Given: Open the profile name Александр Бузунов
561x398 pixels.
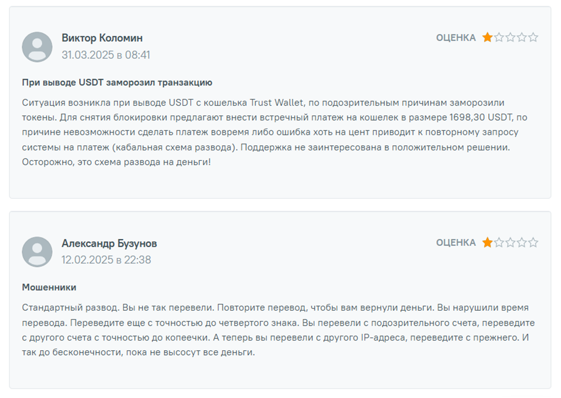Looking at the screenshot, I should pyautogui.click(x=109, y=244).
